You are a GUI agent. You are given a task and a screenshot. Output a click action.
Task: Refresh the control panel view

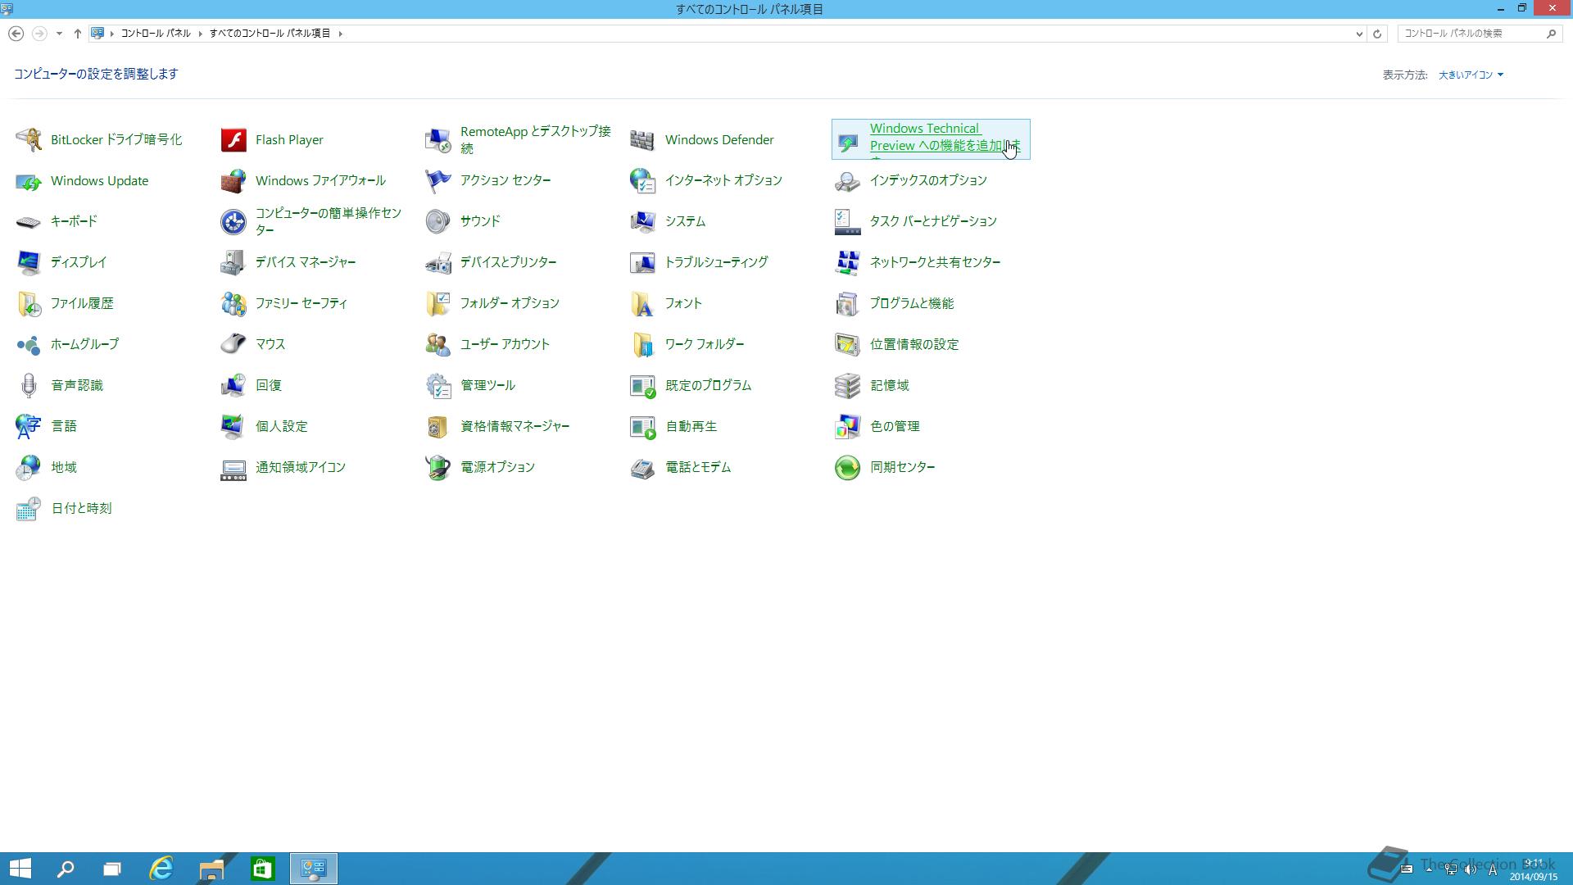(1377, 34)
